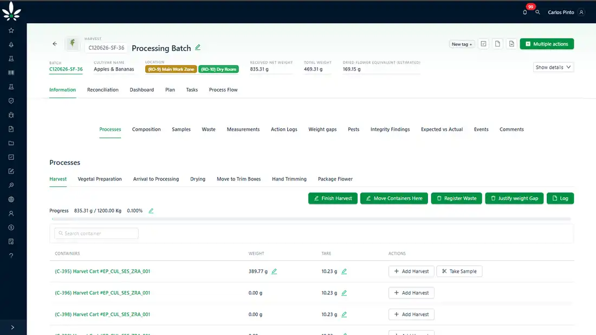Go to the Plan tab

click(x=170, y=90)
